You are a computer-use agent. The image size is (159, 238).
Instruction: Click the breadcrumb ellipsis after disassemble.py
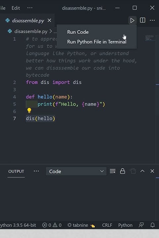pyautogui.click(x=55, y=32)
